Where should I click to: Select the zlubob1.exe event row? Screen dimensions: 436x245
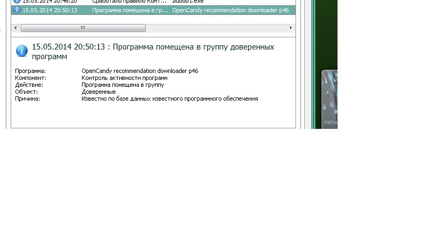pyautogui.click(x=153, y=2)
